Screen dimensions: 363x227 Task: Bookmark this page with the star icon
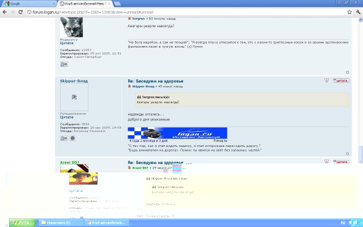click(349, 12)
